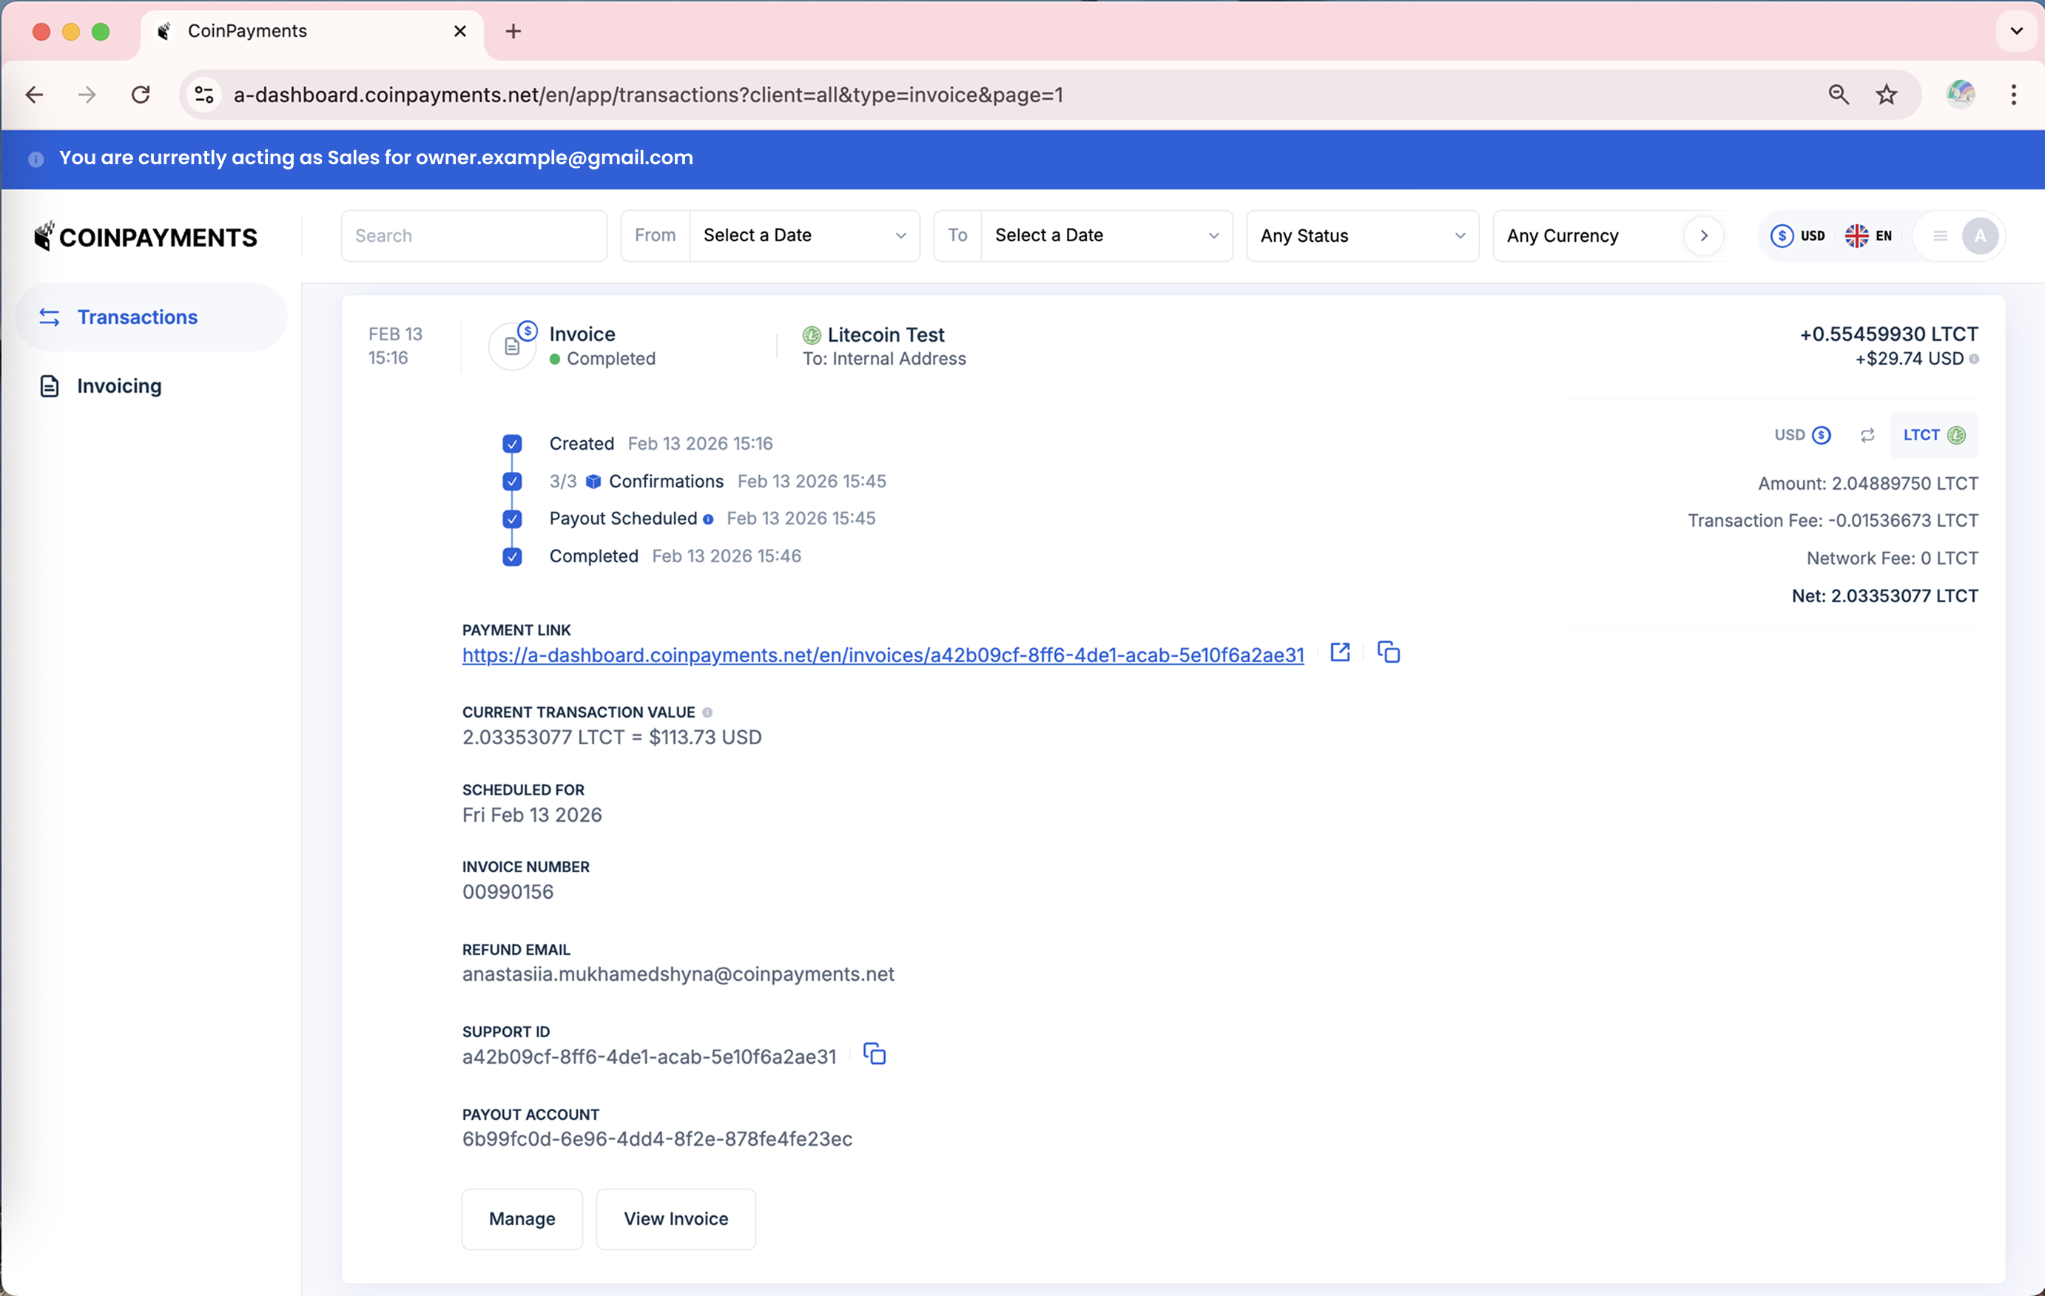Click the invoice document icon

(512, 345)
